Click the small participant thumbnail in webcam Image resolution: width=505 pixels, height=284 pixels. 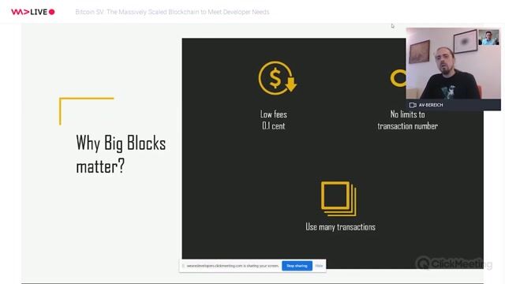point(488,37)
